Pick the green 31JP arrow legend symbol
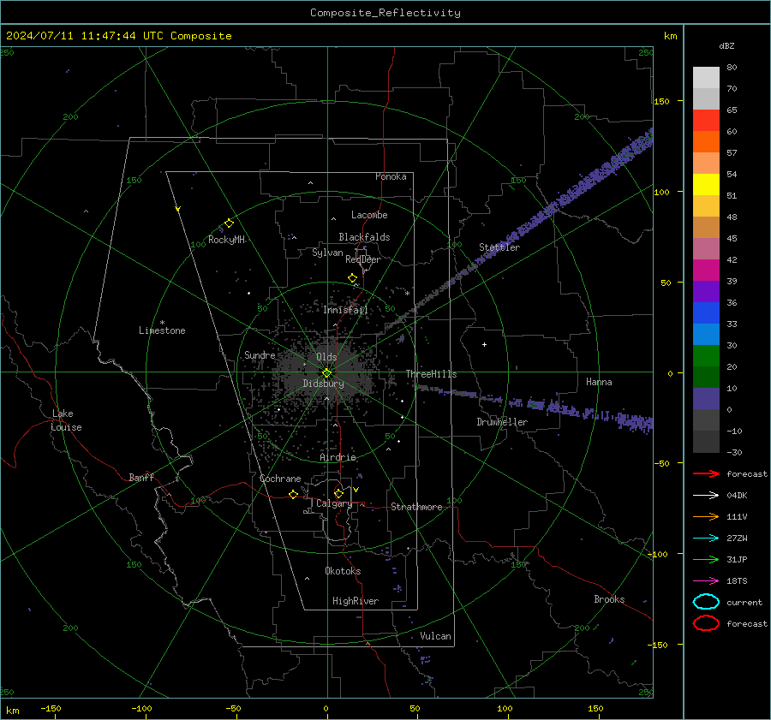The image size is (771, 720). pos(706,559)
